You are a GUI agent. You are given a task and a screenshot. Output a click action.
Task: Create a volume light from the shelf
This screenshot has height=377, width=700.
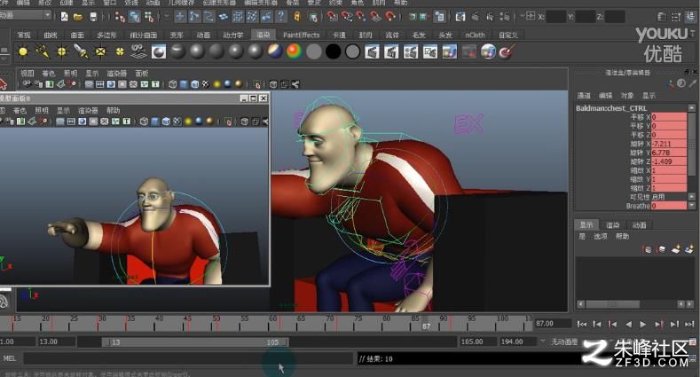coord(120,52)
